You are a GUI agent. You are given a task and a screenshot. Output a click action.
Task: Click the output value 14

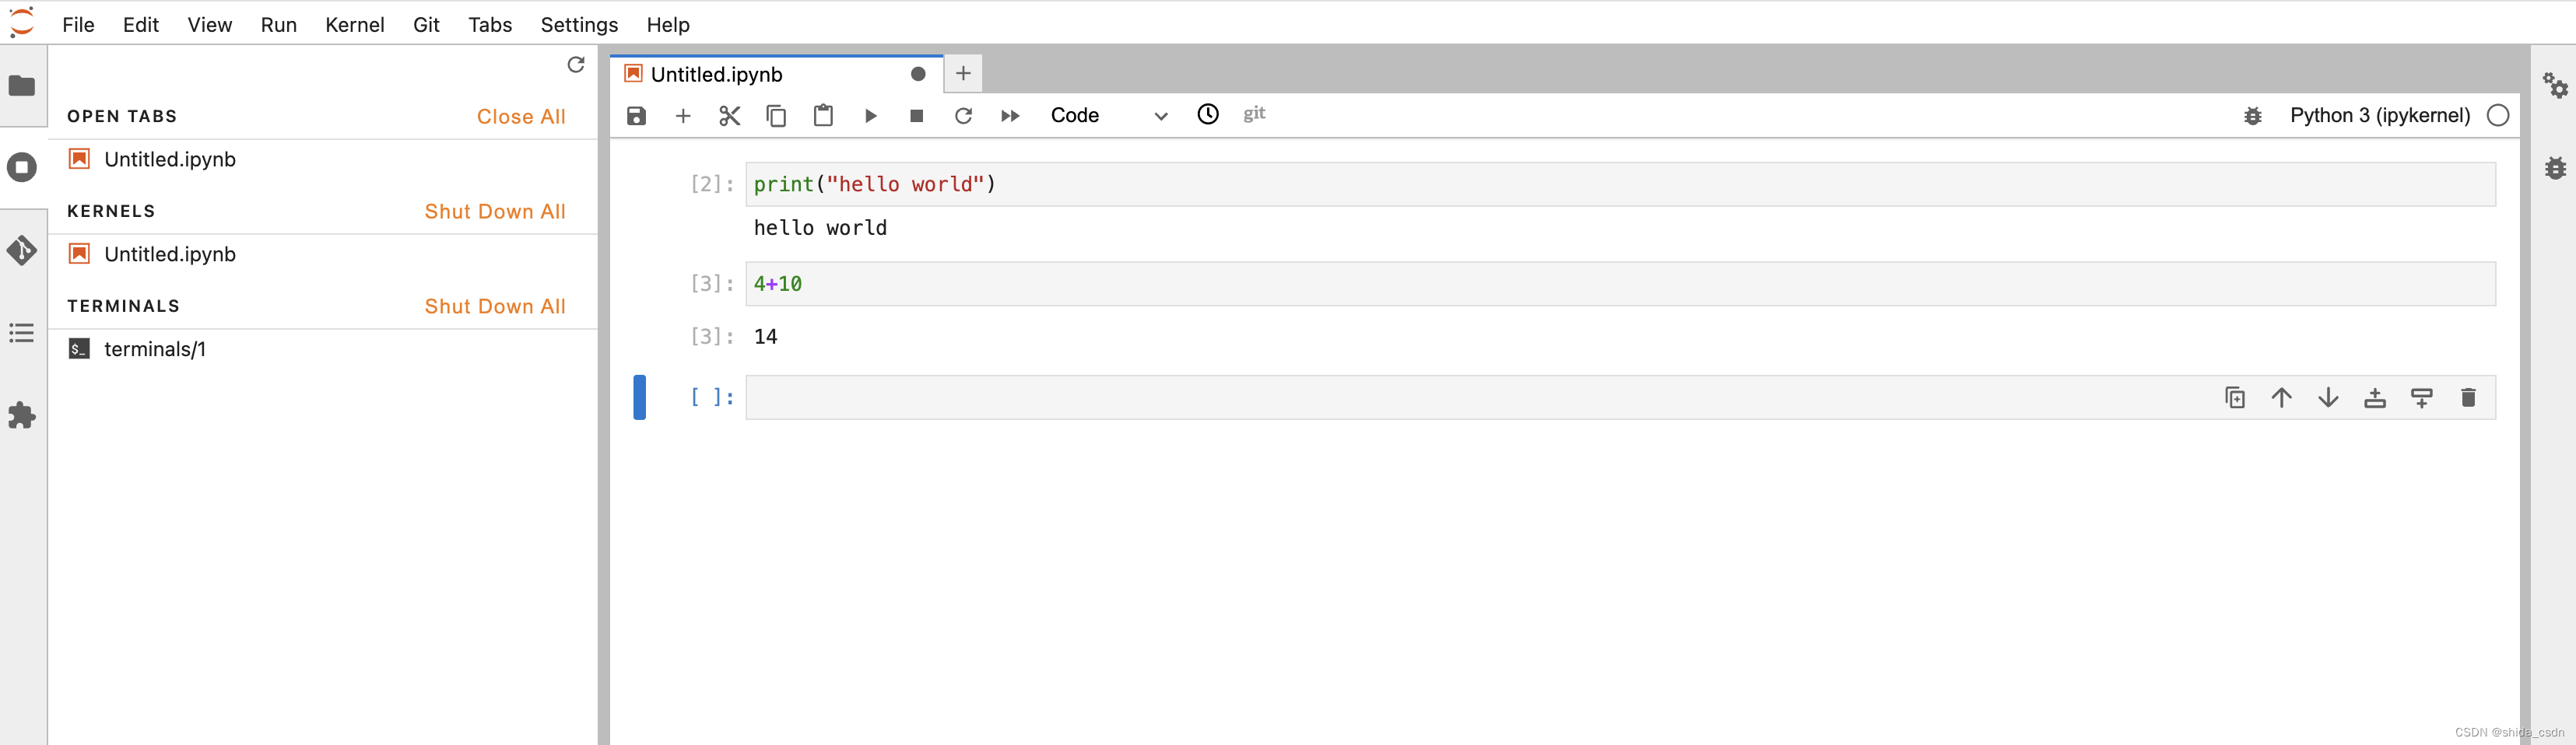(766, 338)
